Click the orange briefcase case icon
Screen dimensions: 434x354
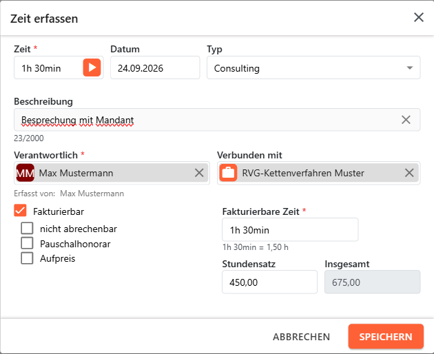pyautogui.click(x=228, y=173)
